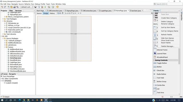Select the Internal Frame palette icon
183x102 pixels.
click(155, 50)
